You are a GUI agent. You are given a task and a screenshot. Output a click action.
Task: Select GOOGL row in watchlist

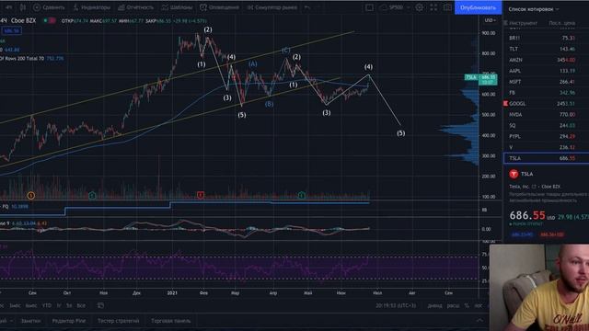(x=546, y=103)
